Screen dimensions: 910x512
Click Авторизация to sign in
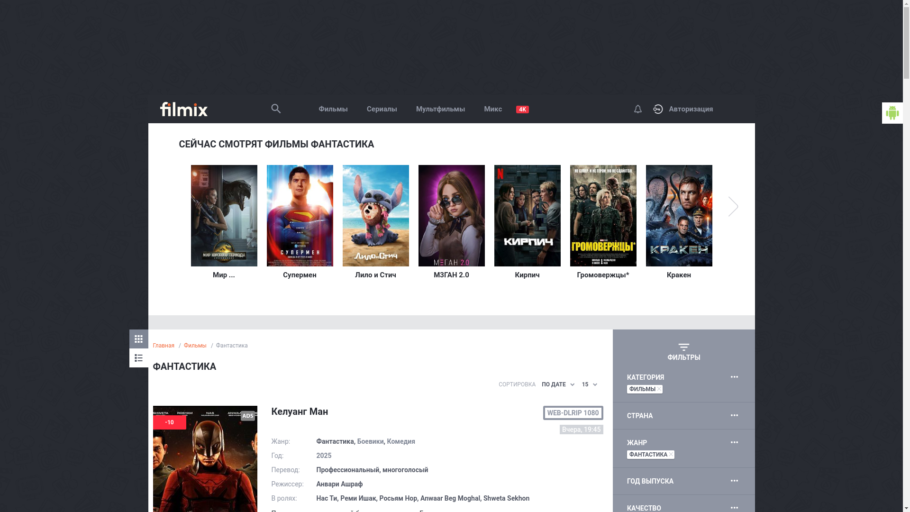pyautogui.click(x=691, y=109)
